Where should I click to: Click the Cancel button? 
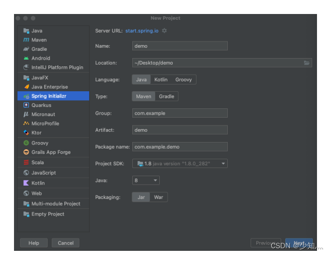tap(66, 243)
